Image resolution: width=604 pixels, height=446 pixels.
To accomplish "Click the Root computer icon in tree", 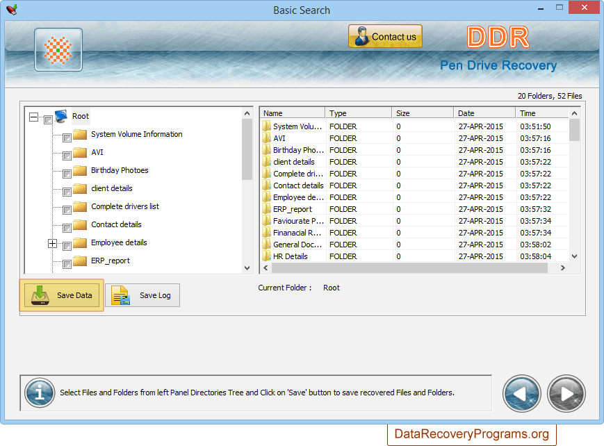I will pyautogui.click(x=62, y=116).
